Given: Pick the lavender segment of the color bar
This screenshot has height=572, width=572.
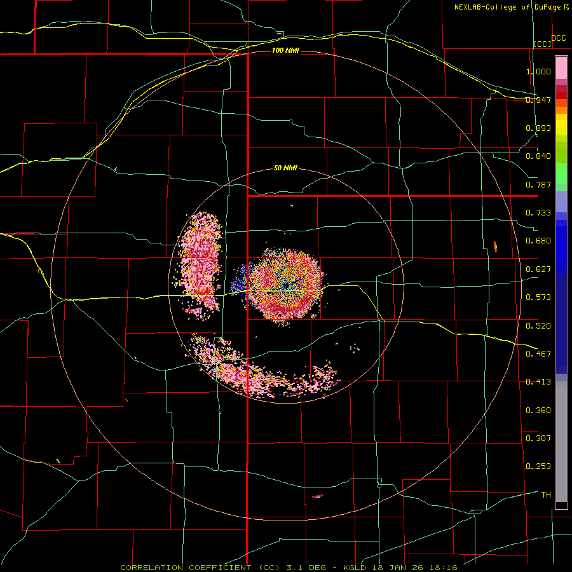Looking at the screenshot, I should click(561, 202).
